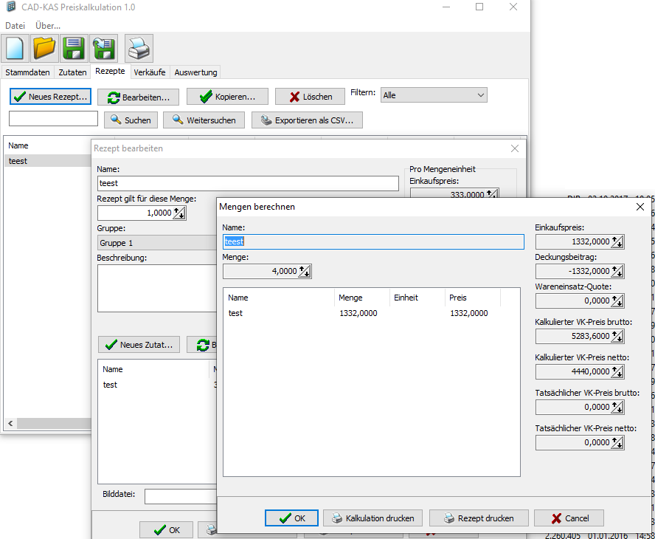Open the calculator on the Einkaufspreis 1332,0000 field
655x539 pixels.
[617, 242]
